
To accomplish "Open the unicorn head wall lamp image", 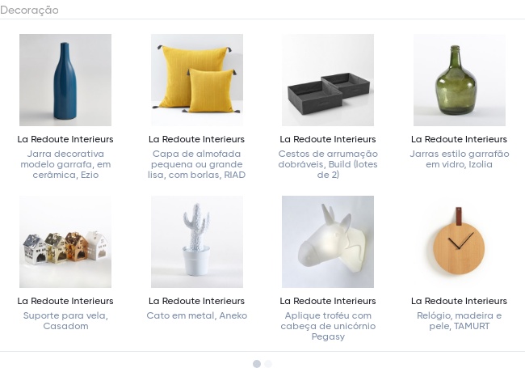I will [328, 241].
